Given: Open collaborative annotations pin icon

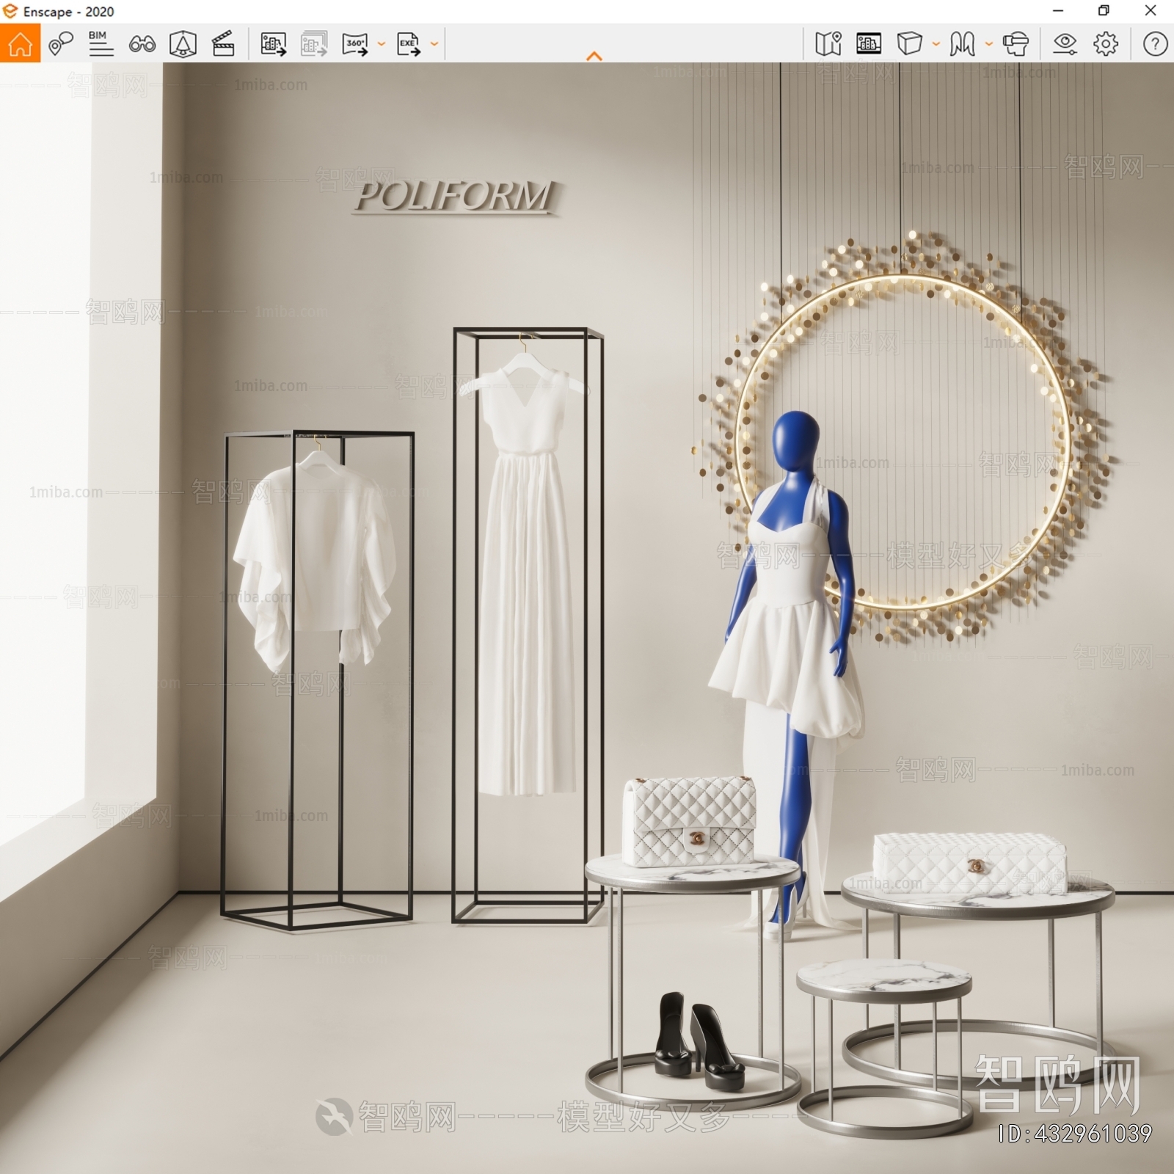Looking at the screenshot, I should 60,44.
